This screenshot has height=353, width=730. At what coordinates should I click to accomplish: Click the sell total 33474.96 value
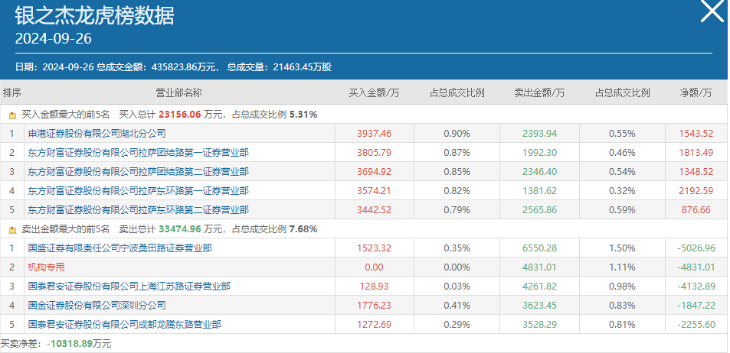coord(180,229)
